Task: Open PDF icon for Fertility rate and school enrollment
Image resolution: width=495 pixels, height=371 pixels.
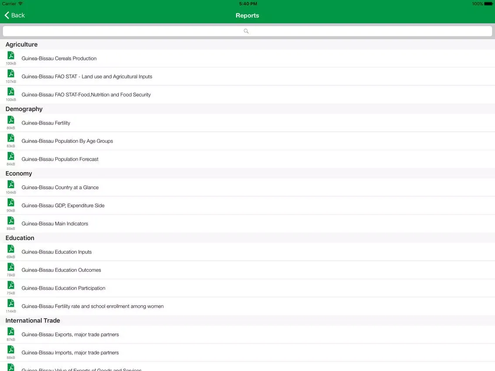Action: click(11, 303)
